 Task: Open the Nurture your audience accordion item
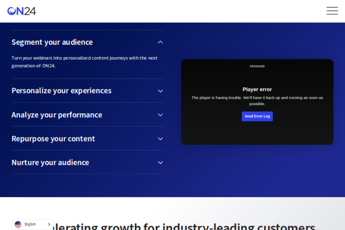tap(50, 163)
